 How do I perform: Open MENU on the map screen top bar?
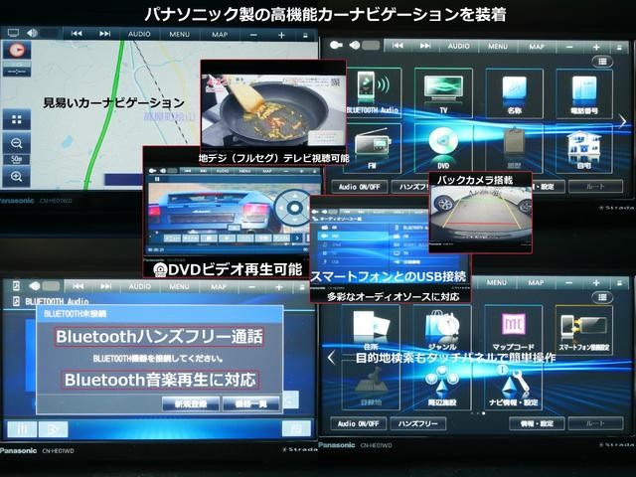pos(179,35)
